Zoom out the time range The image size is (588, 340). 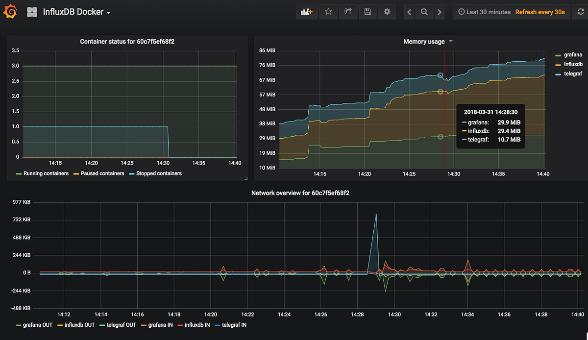[x=424, y=12]
